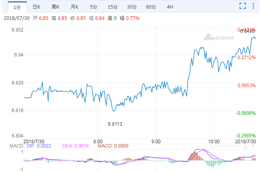This screenshot has width=261, height=172.
Task: Click the 9:00 time axis label
Action: [156, 142]
